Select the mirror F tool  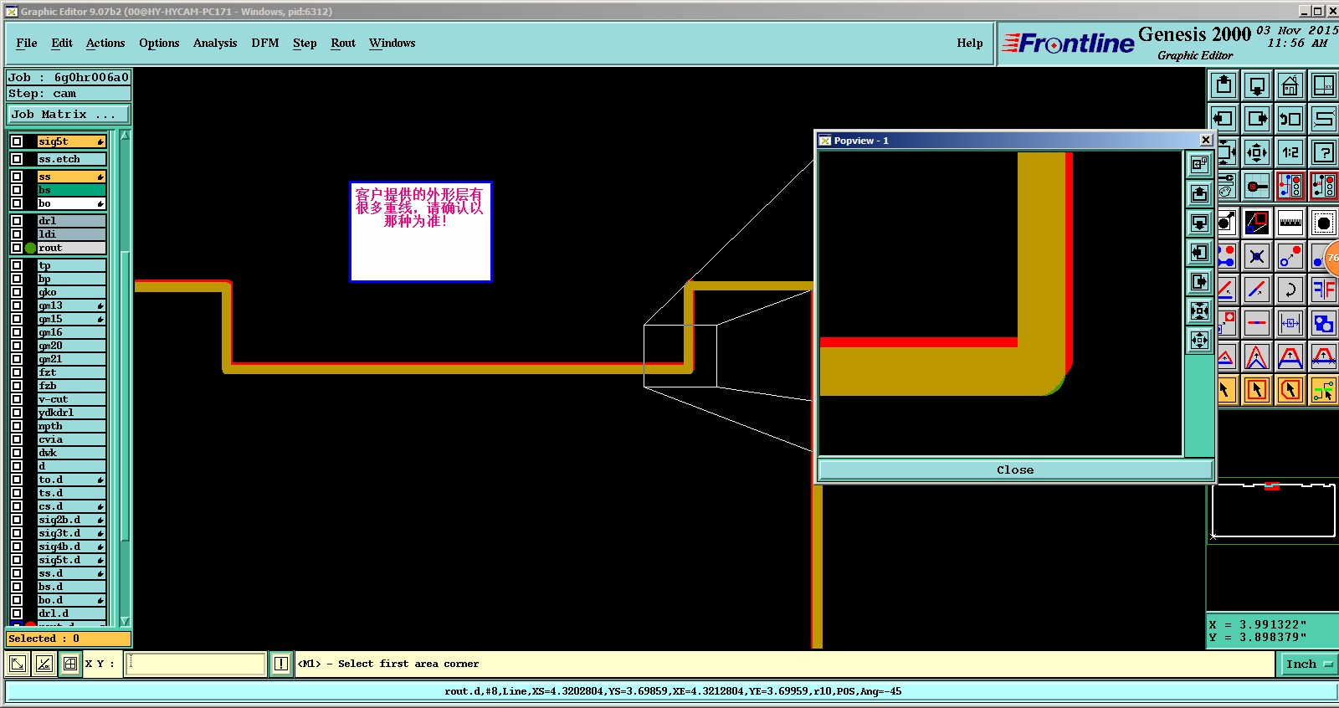point(1324,290)
